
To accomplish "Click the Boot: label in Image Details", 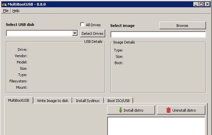I will tap(119, 63).
